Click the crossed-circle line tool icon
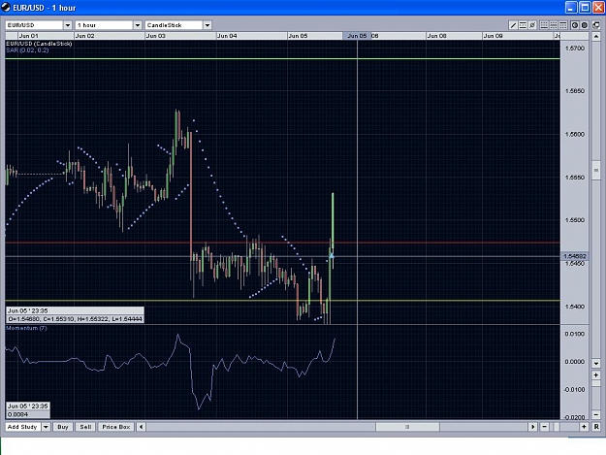The width and height of the screenshot is (606, 455). click(532, 25)
